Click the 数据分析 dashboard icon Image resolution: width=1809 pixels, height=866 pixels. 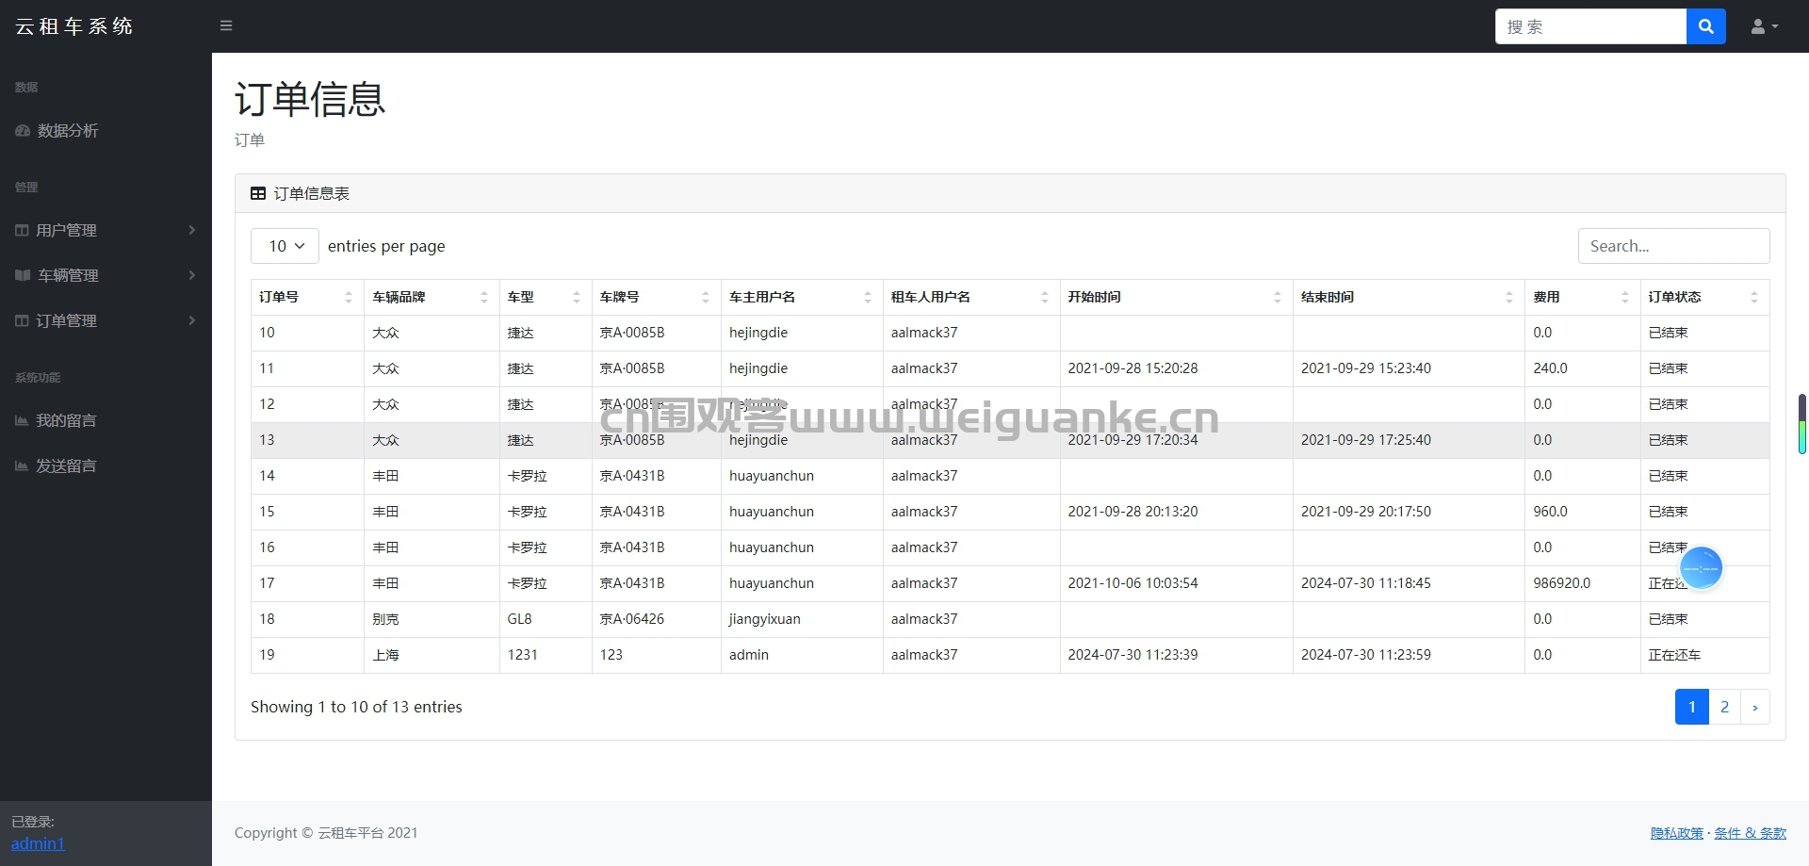(x=23, y=131)
